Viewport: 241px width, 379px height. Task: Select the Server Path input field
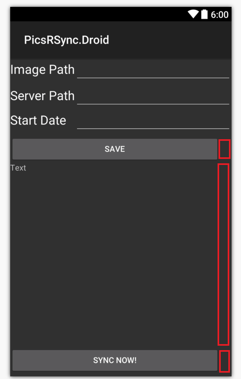[x=153, y=98]
